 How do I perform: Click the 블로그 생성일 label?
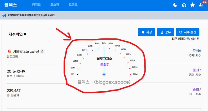tap(16, 76)
